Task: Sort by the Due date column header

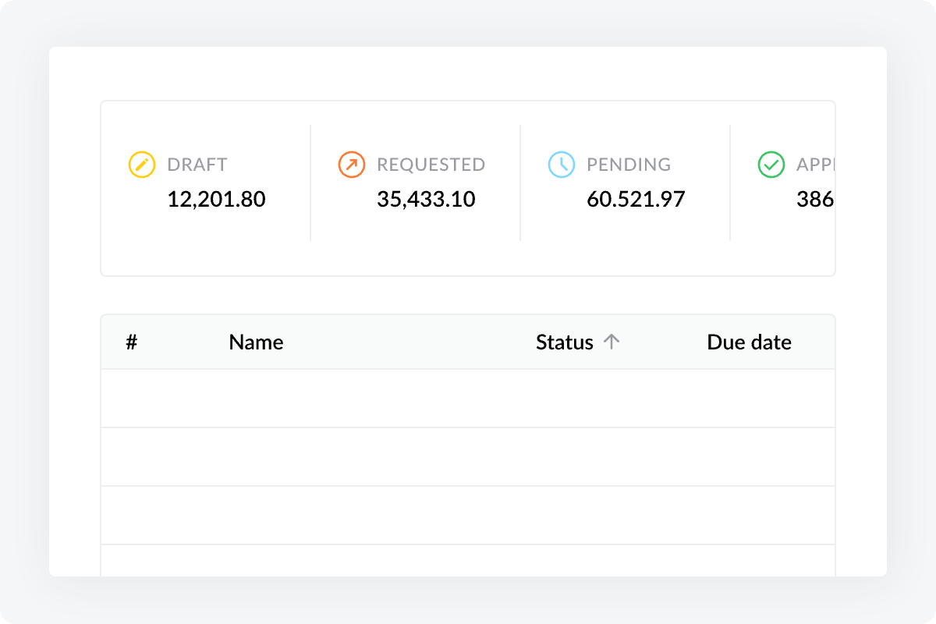Action: (x=749, y=342)
